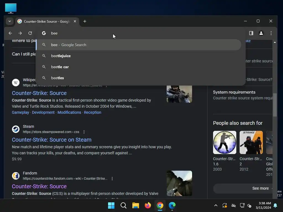Open the Reception sublink
This screenshot has height=212, width=283.
[93, 112]
